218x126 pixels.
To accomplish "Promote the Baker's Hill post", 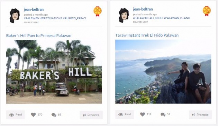I will pyautogui.click(x=91, y=115).
